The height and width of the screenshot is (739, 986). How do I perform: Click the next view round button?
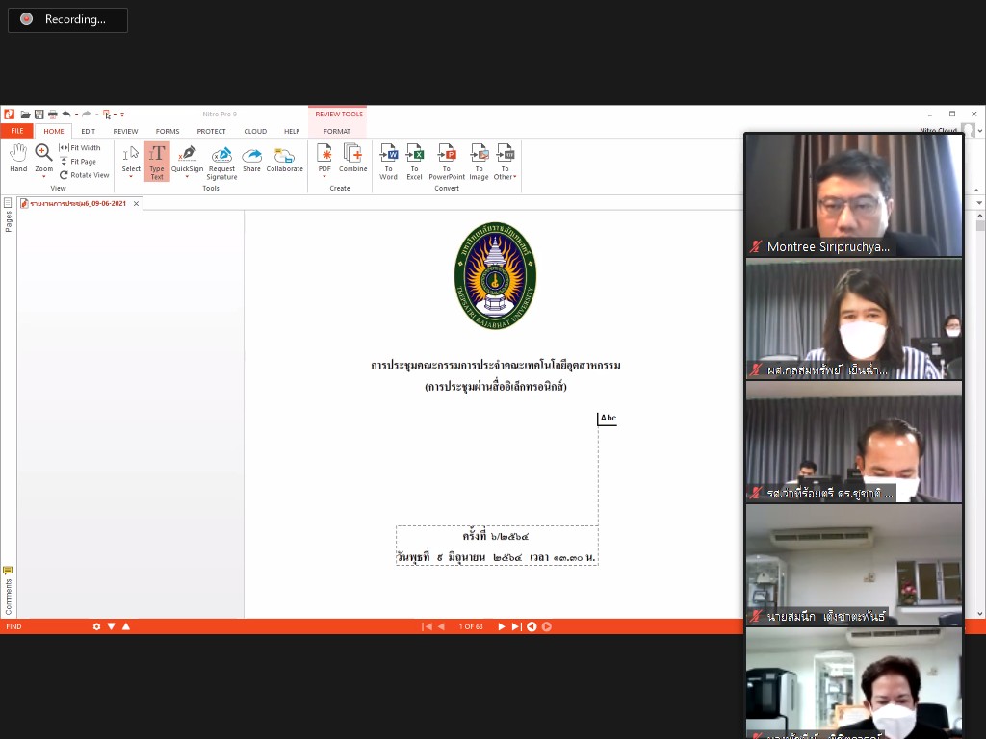click(547, 626)
